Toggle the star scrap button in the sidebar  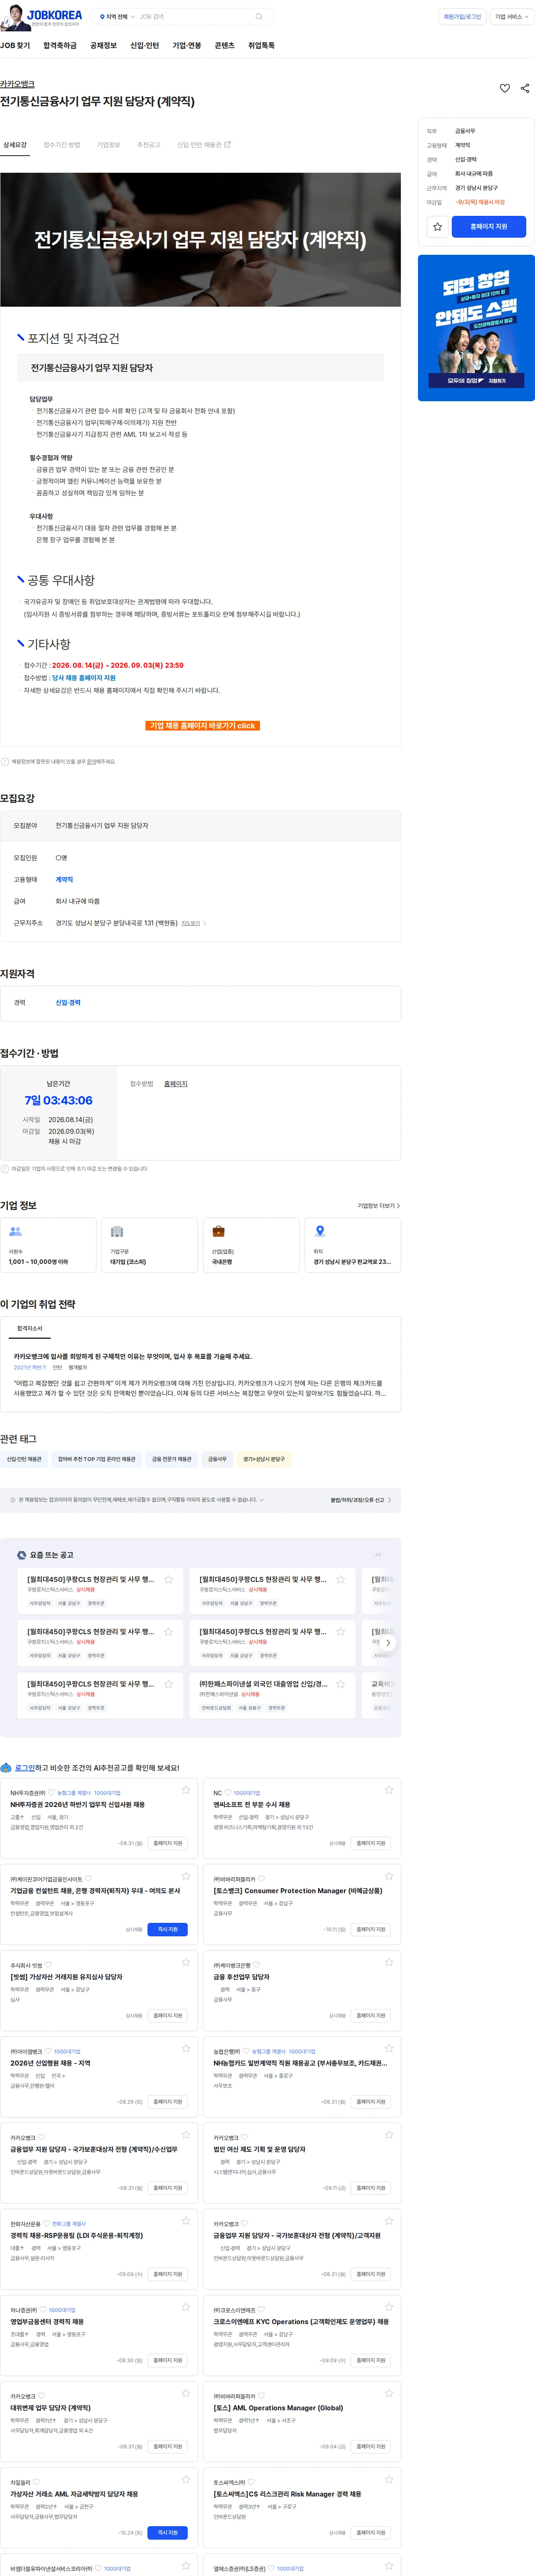pos(437,227)
